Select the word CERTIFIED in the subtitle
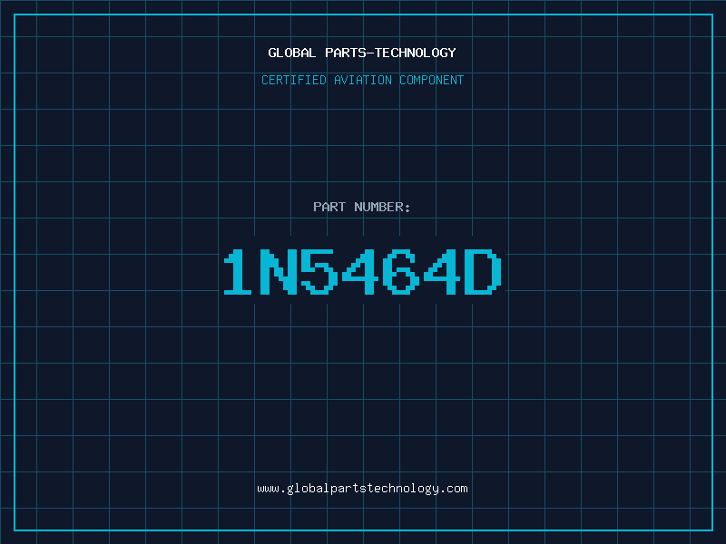726x544 pixels. (x=294, y=80)
